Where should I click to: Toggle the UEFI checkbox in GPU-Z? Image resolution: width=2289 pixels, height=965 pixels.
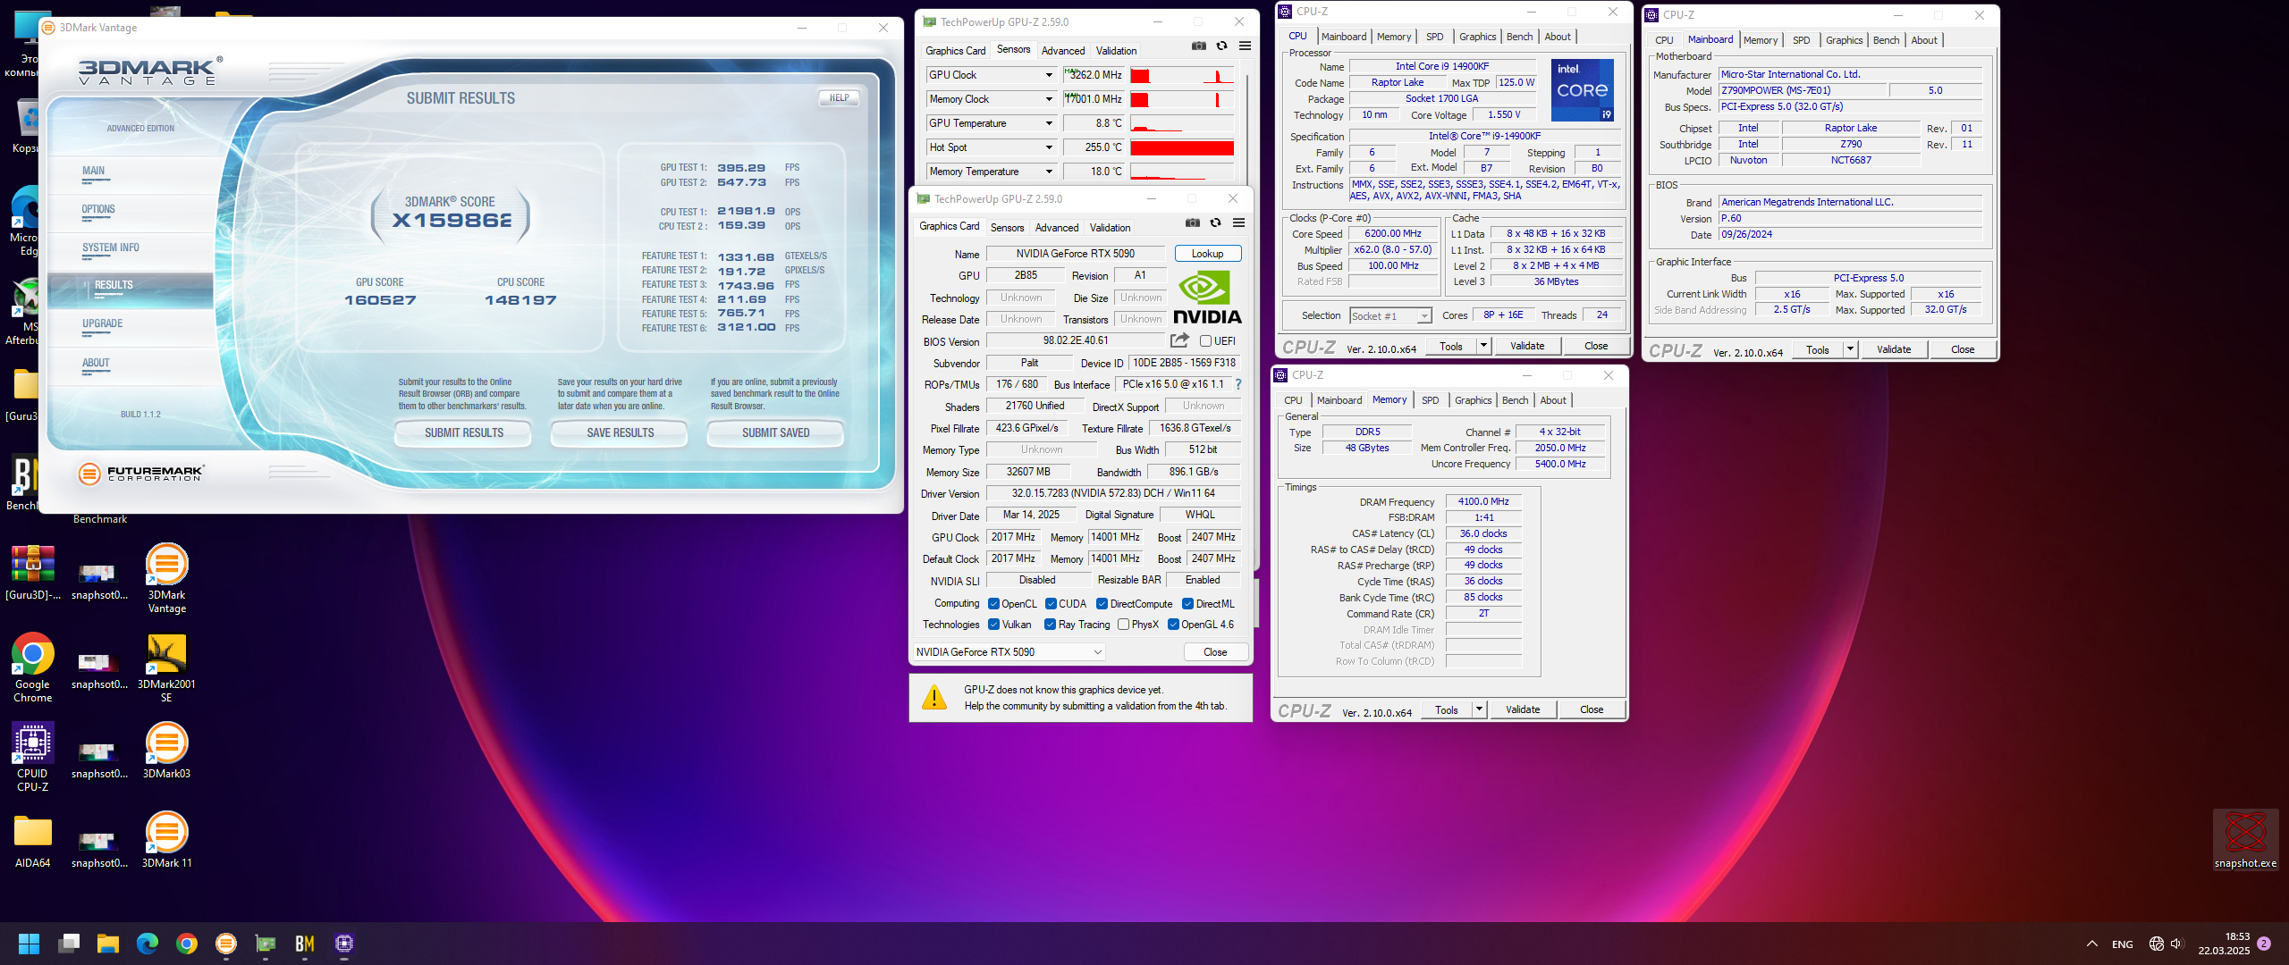point(1205,341)
